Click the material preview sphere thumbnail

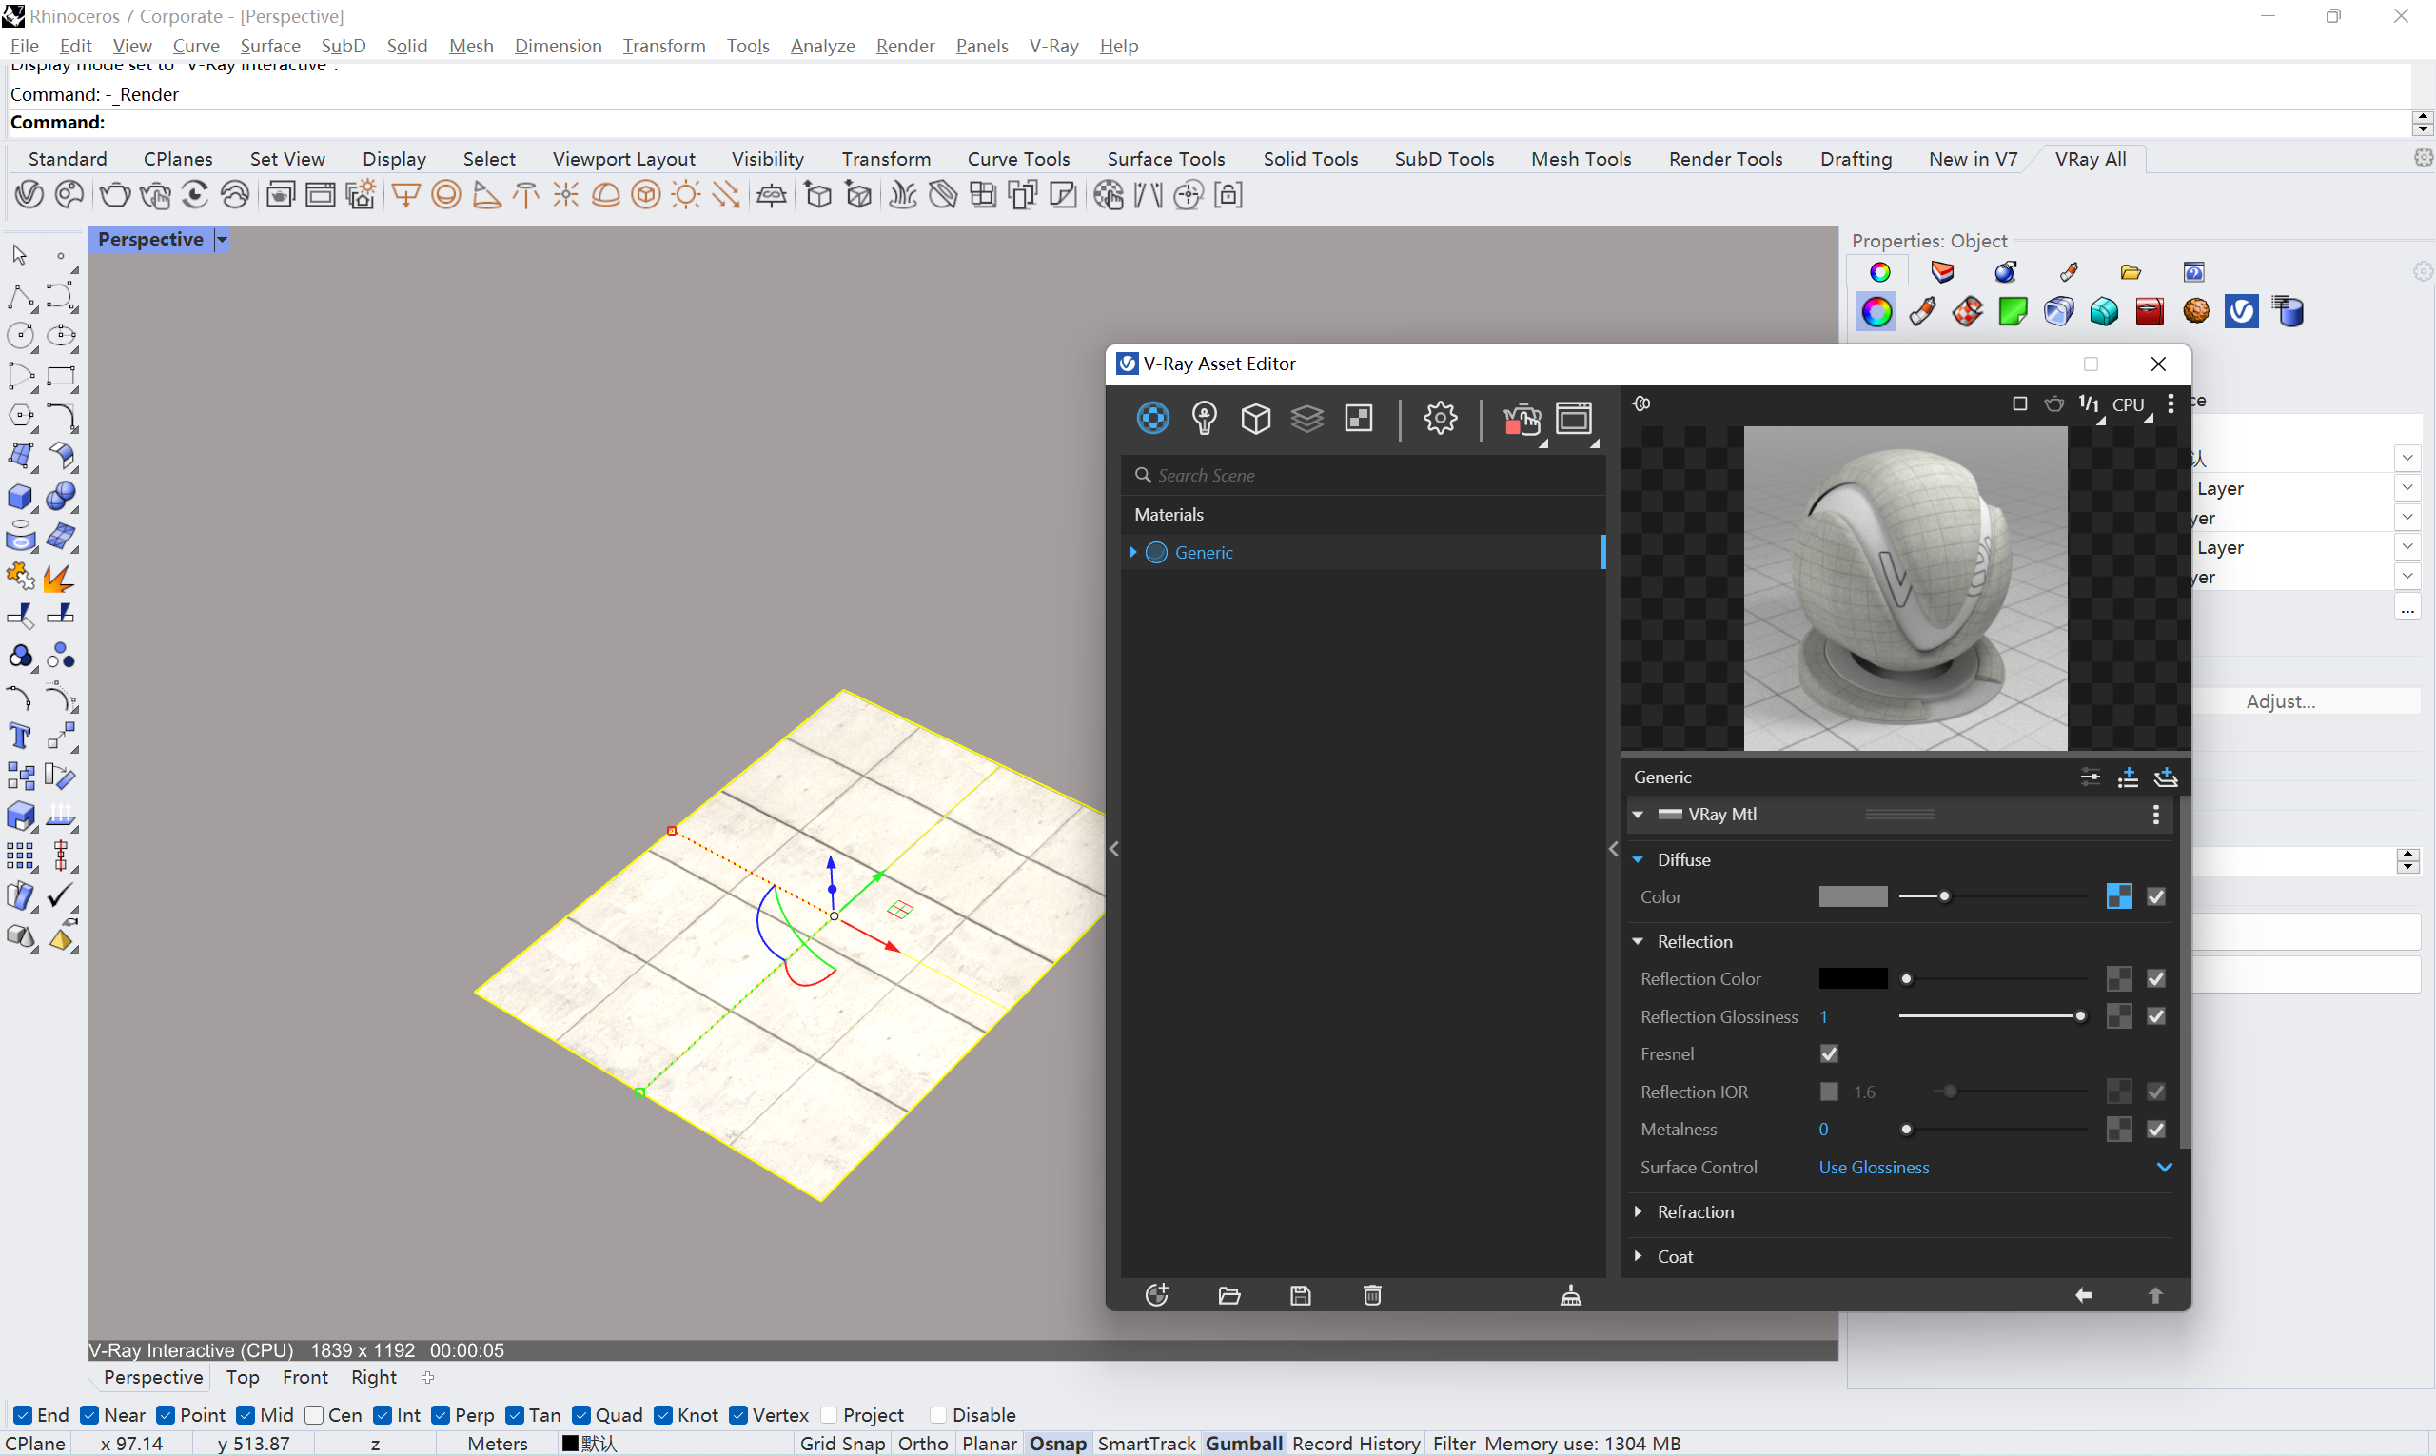(1904, 588)
